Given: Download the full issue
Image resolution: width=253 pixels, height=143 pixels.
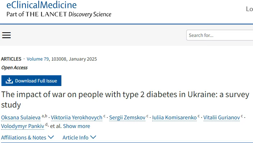Looking at the screenshot, I should pyautogui.click(x=31, y=81).
